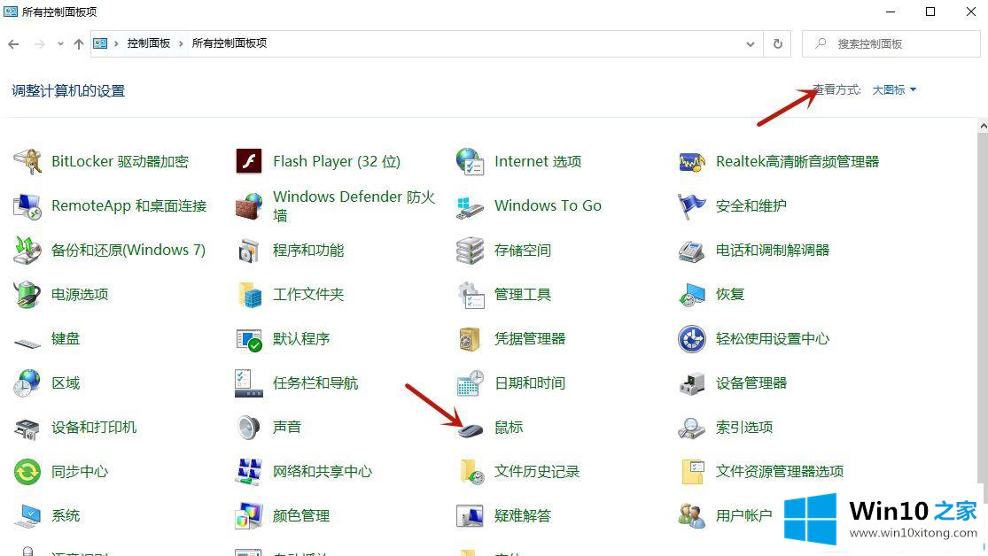Image resolution: width=988 pixels, height=556 pixels.
Task: Click the 用户帐户 text label
Action: click(743, 516)
